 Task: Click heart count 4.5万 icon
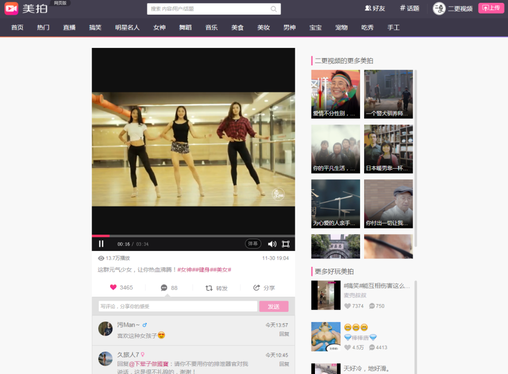click(347, 347)
